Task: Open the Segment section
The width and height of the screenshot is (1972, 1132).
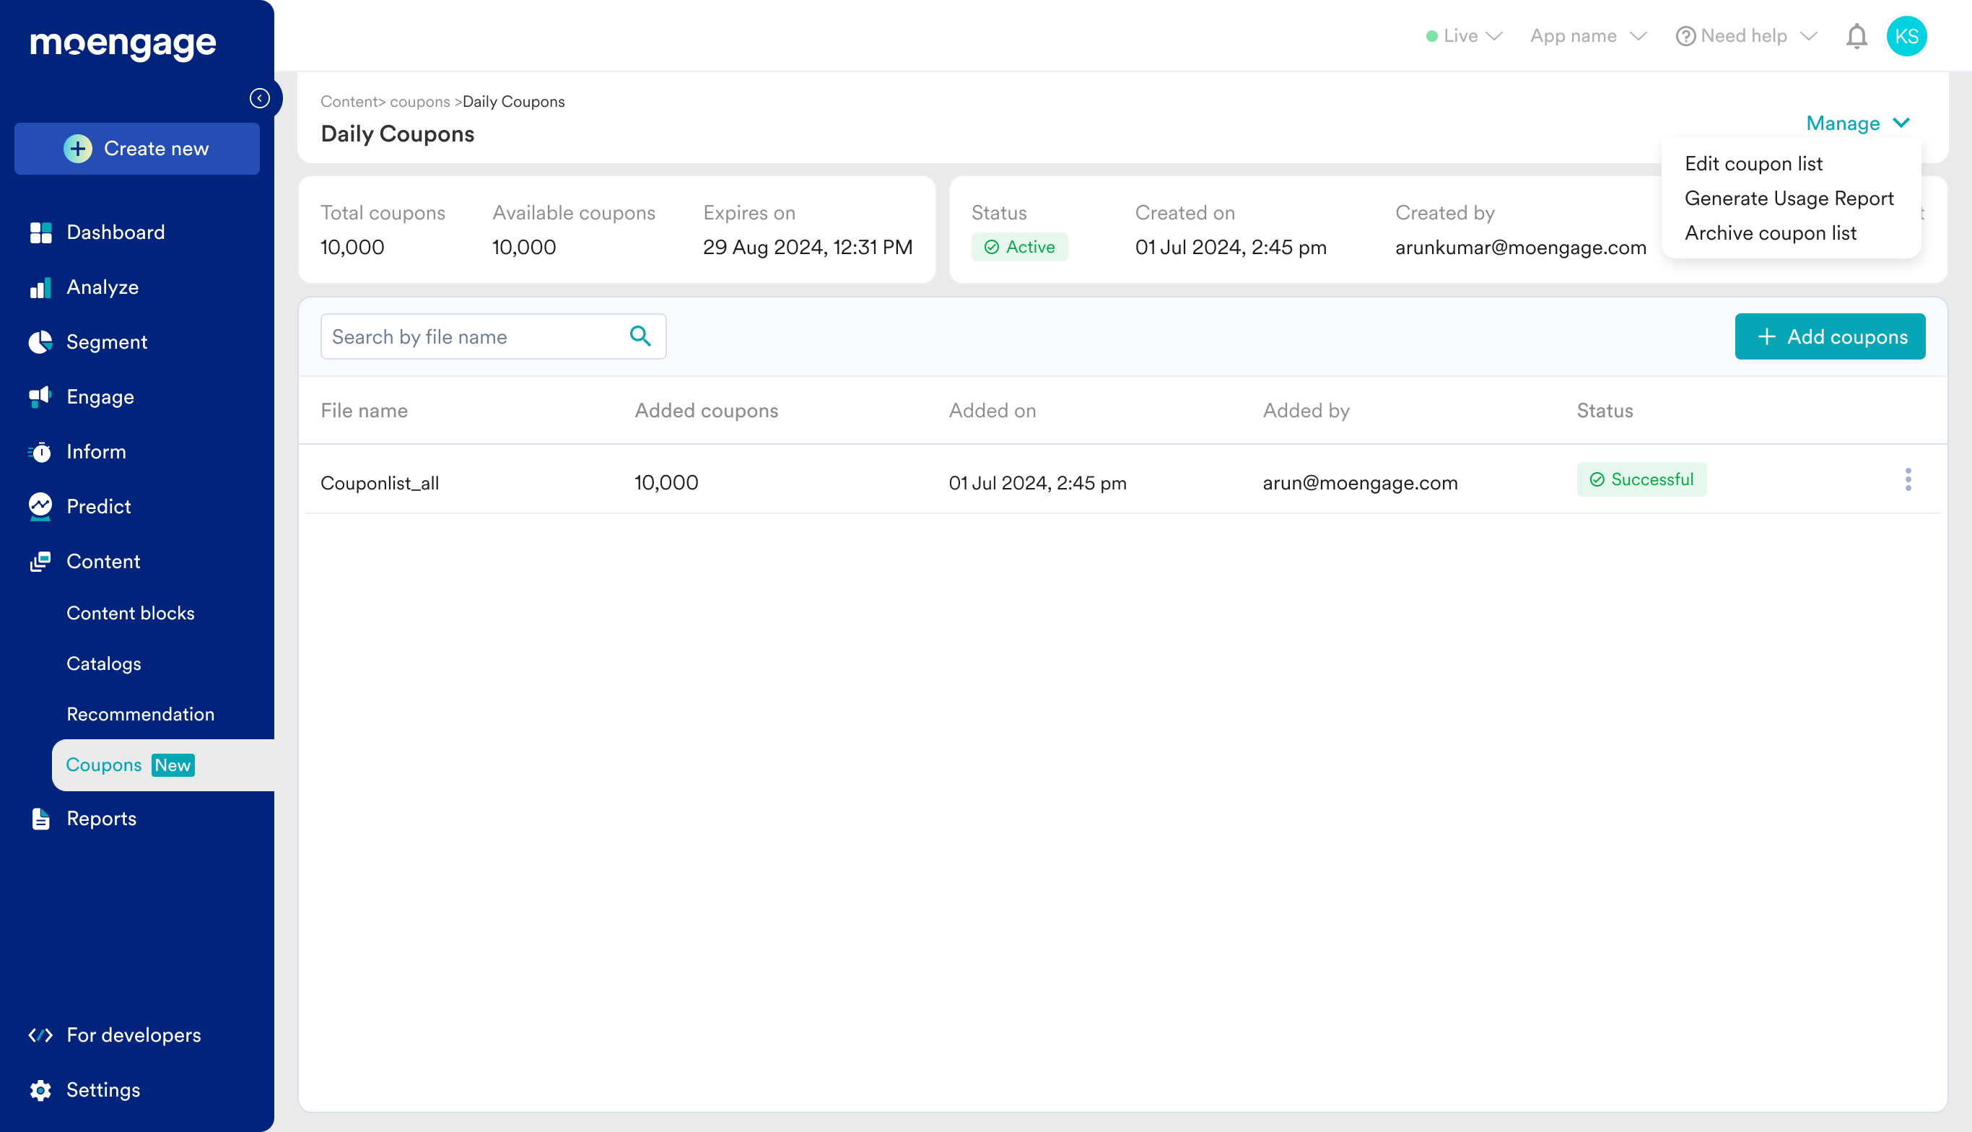Action: tap(107, 342)
